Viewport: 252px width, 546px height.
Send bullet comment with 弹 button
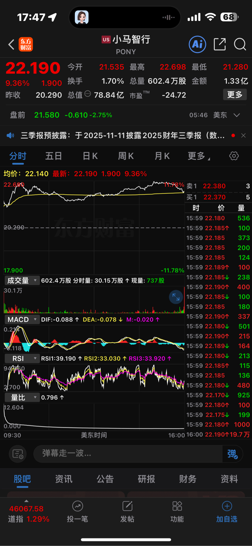tap(232, 454)
